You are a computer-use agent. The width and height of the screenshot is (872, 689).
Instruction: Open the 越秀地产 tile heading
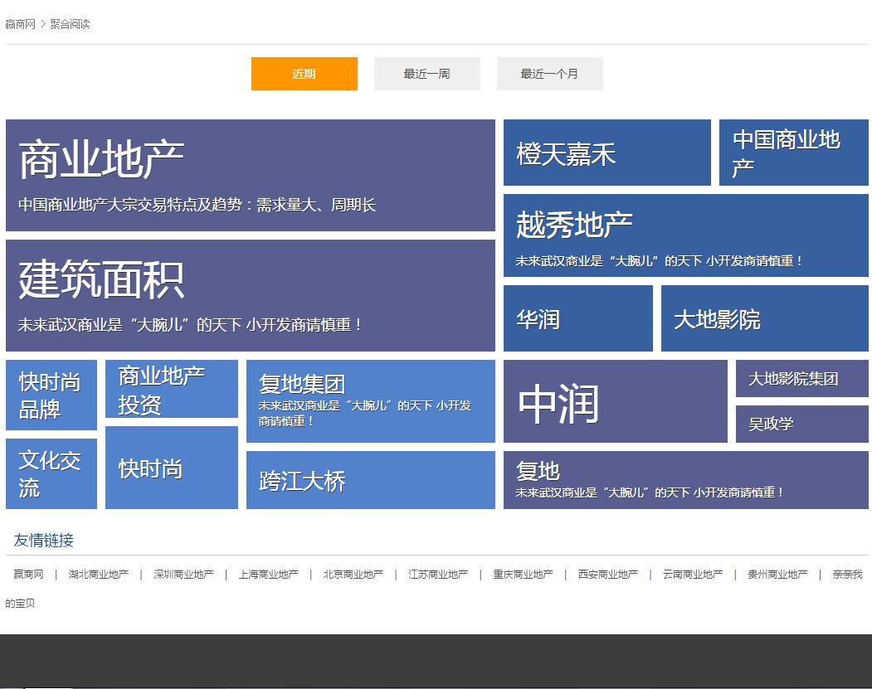click(x=574, y=225)
